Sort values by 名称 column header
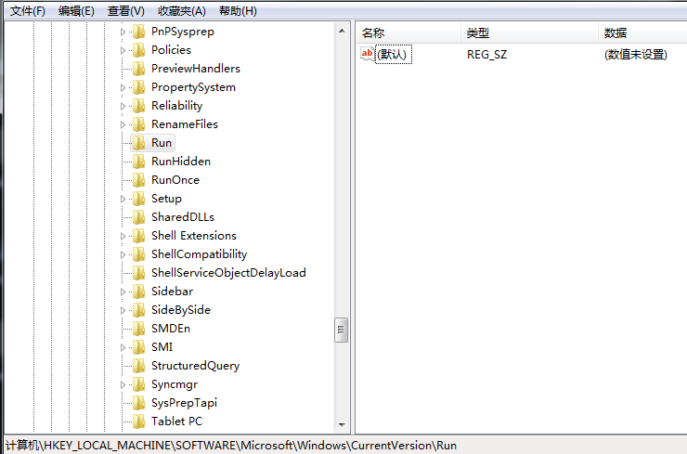Screen dimensions: 687x454 [x=372, y=33]
